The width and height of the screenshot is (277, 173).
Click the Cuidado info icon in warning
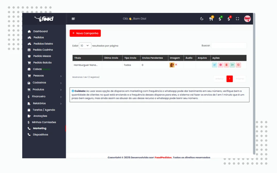(x=73, y=91)
